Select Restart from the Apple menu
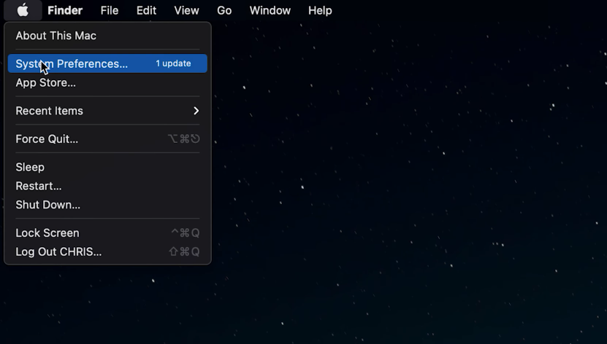 click(39, 186)
